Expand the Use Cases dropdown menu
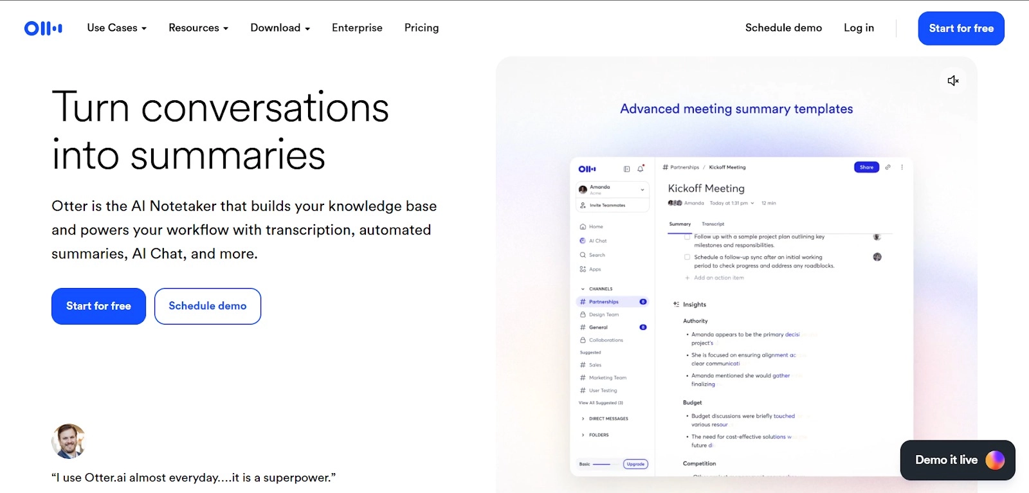 tap(116, 28)
